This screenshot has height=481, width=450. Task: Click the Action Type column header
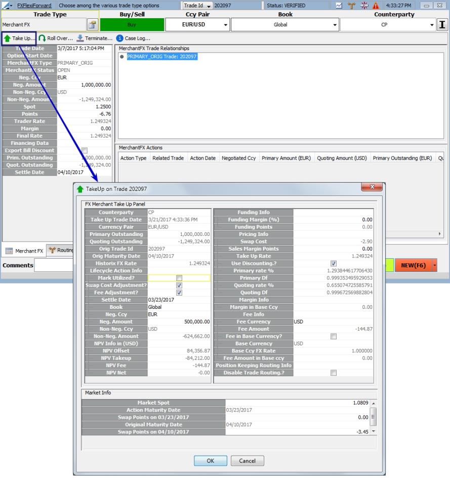pyautogui.click(x=134, y=158)
